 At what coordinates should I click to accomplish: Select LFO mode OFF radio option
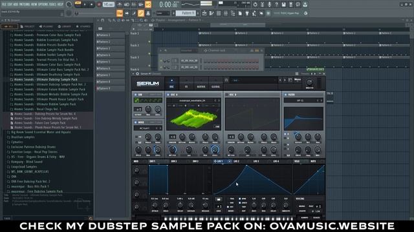[x=228, y=207]
